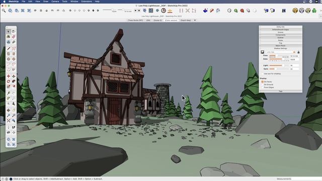Activate the Rotate tool
The height and width of the screenshot is (181, 322).
[9, 81]
